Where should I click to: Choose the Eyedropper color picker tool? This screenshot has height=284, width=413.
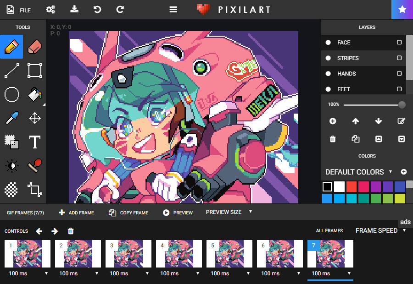coord(11,118)
